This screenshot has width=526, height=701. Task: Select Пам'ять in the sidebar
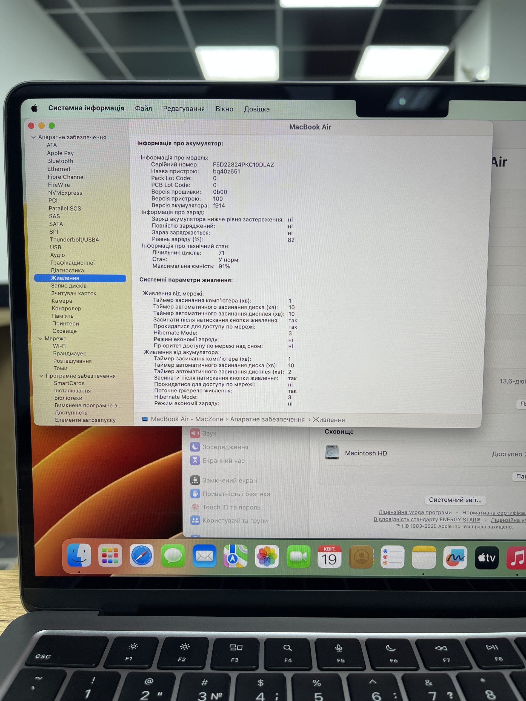63,316
